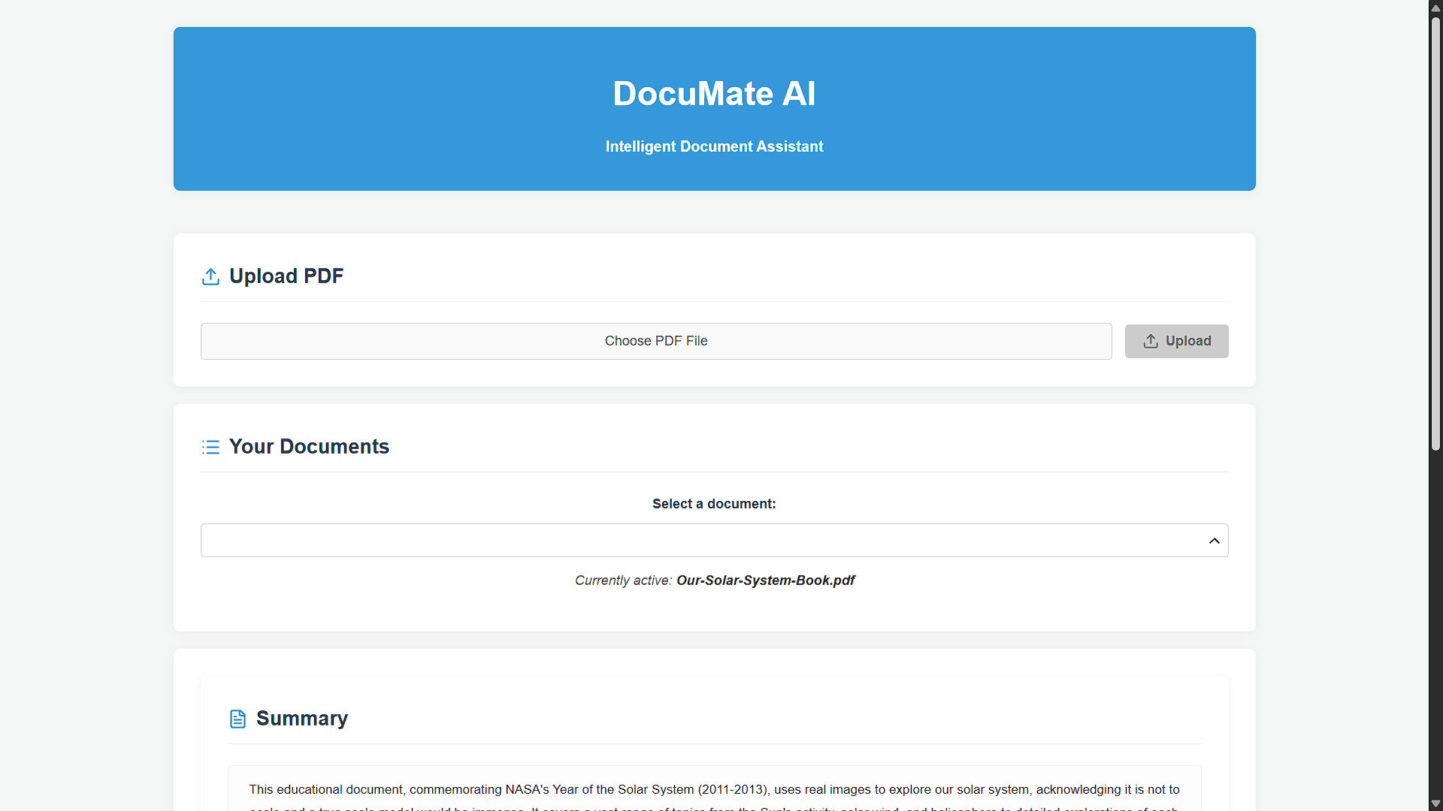This screenshot has width=1443, height=811.
Task: Click the Our-Solar-System-Book.pdf active filename
Action: click(765, 580)
